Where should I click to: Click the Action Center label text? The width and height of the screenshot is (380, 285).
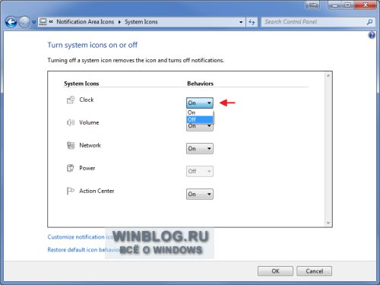(97, 191)
